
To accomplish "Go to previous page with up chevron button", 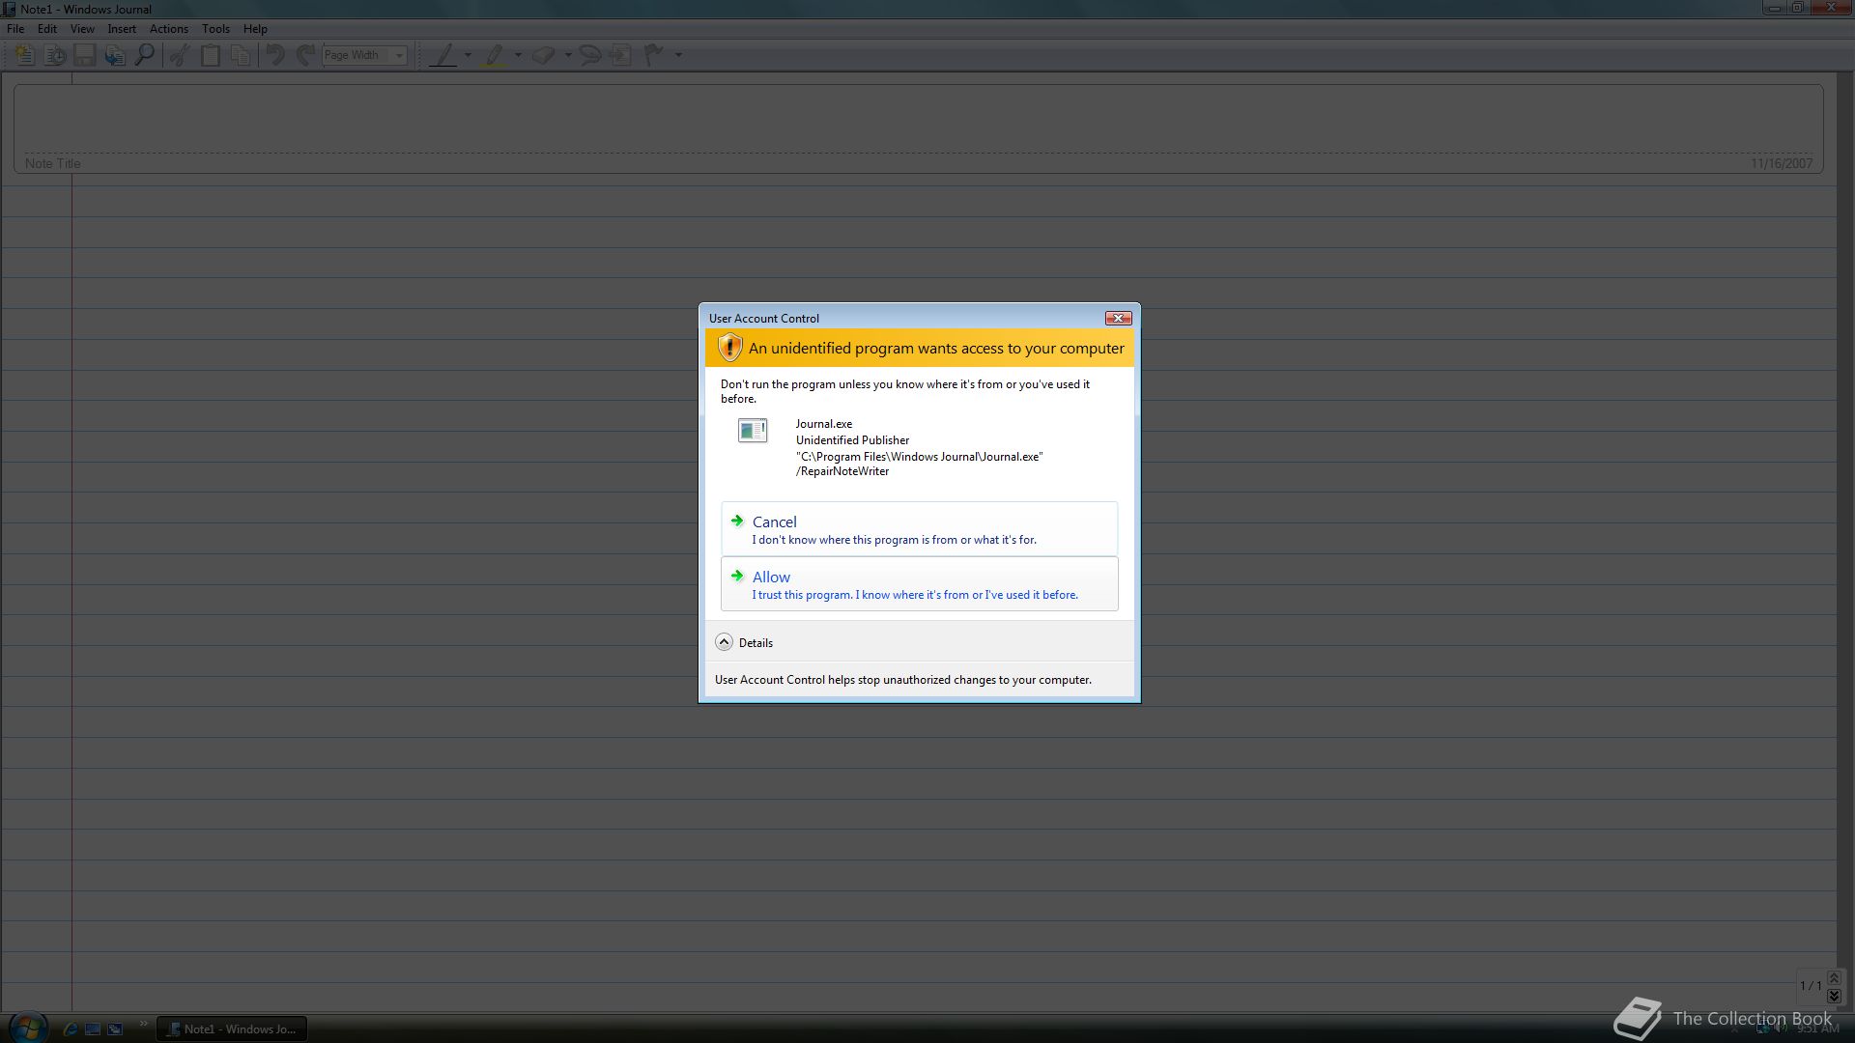I will [1834, 978].
